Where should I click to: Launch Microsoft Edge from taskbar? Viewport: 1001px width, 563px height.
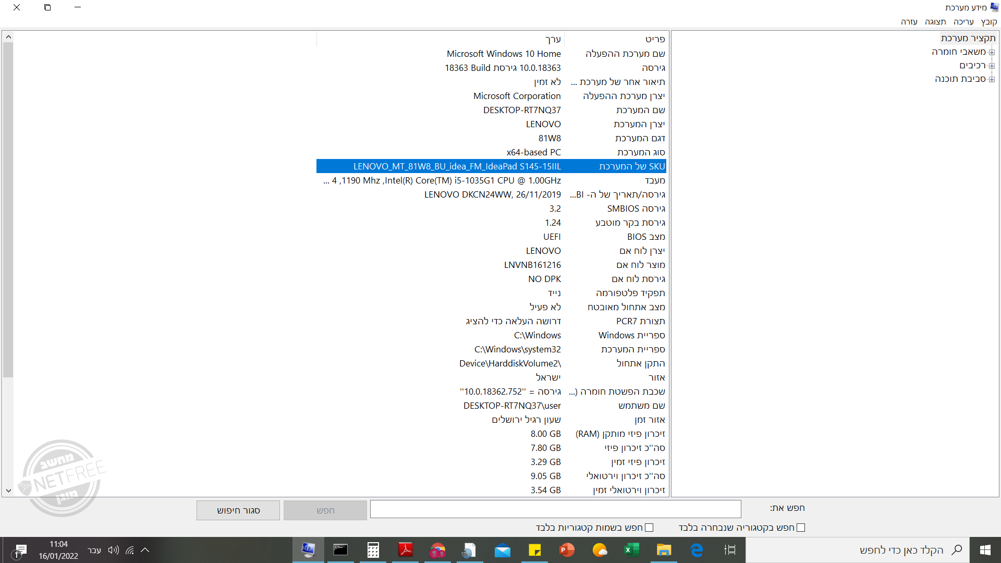(x=697, y=550)
